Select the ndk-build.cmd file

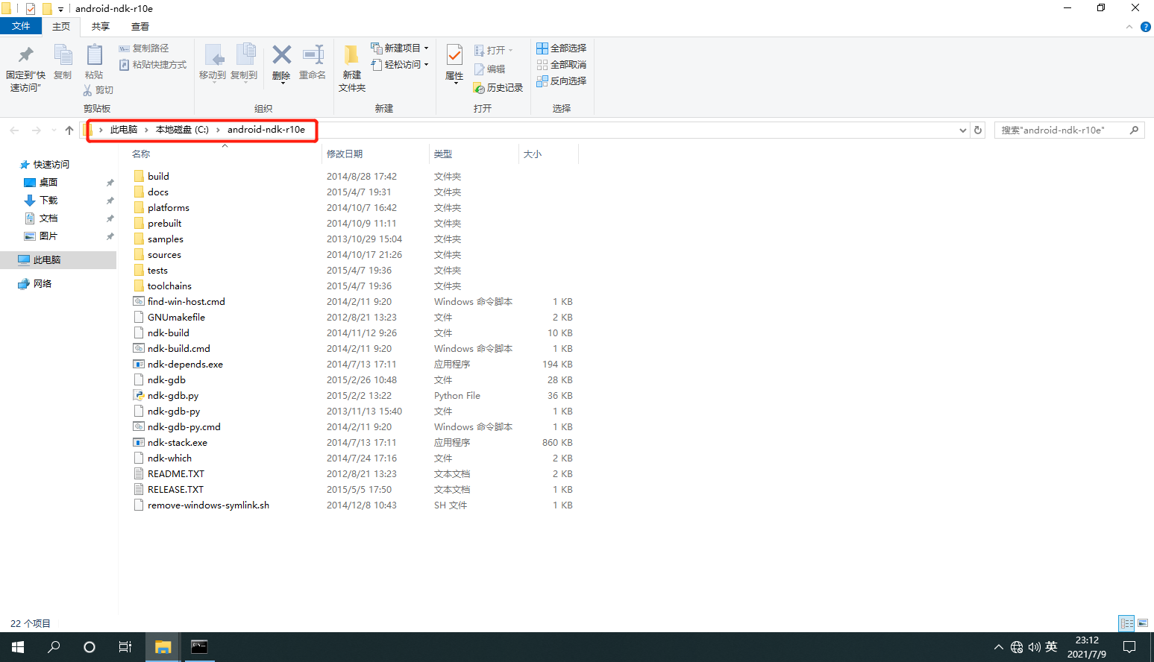point(179,348)
